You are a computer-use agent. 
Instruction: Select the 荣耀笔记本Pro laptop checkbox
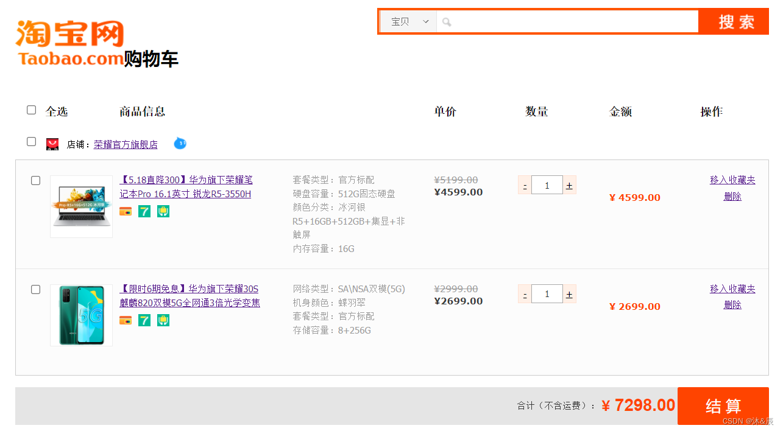pos(36,181)
